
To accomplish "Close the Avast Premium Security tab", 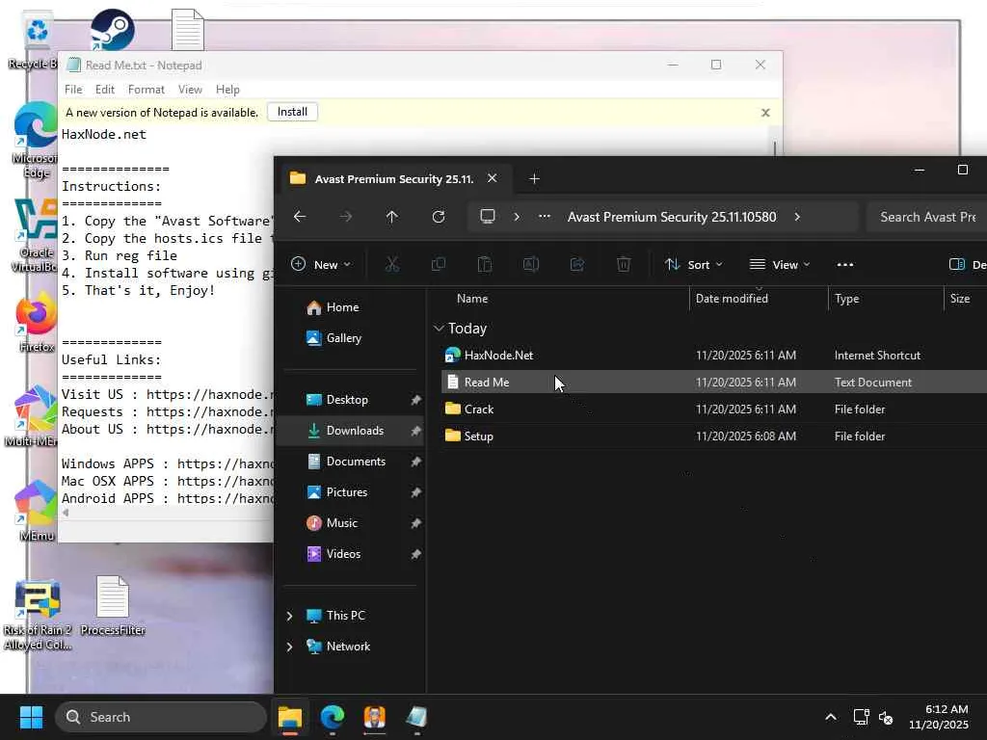I will coord(493,178).
